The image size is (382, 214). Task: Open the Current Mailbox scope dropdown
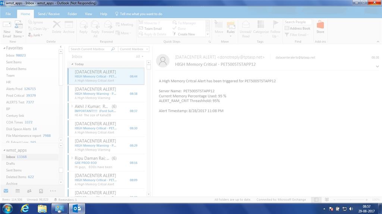(x=134, y=49)
